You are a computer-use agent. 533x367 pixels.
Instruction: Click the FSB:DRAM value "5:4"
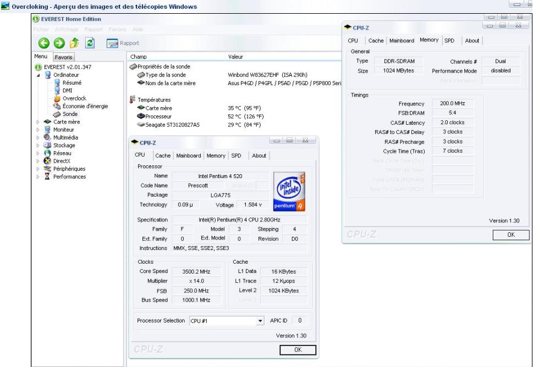coord(453,113)
